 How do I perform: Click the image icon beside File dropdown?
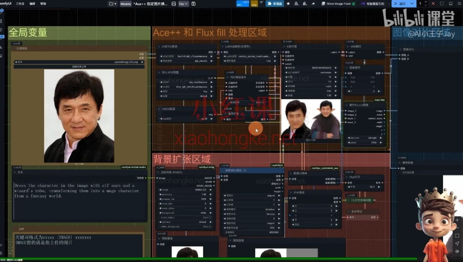(x=174, y=3)
